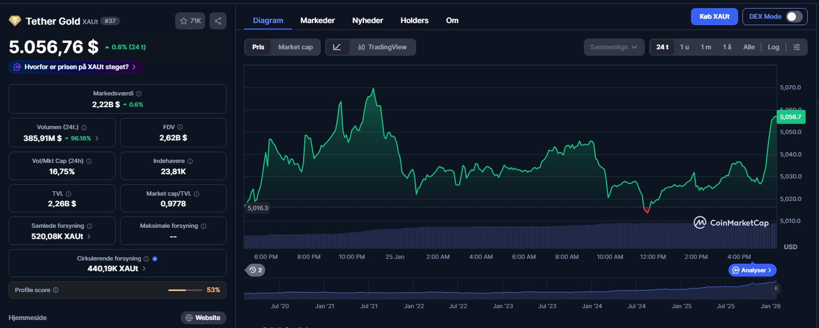819x328 pixels.
Task: Open chart settings sliders icon
Action: click(x=797, y=47)
